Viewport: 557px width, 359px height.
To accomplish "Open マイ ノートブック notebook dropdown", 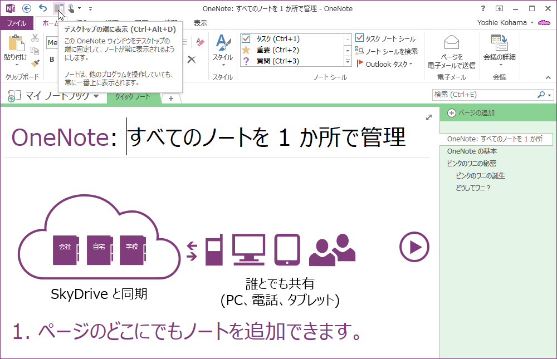I will coord(53,96).
